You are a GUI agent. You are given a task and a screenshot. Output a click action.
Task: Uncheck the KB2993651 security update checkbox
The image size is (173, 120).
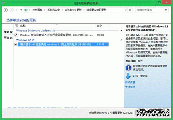click(16, 44)
